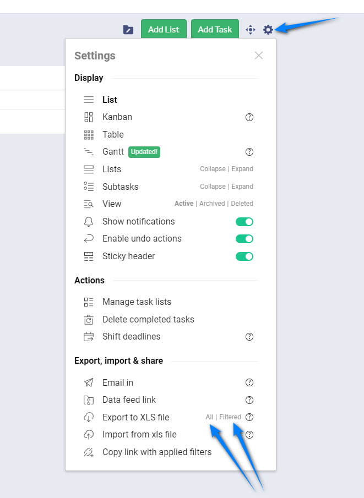The image size is (364, 498).
Task: Expand all Subtasks
Action: click(x=242, y=187)
